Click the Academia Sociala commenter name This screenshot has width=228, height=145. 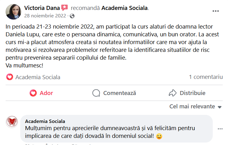point(45,121)
